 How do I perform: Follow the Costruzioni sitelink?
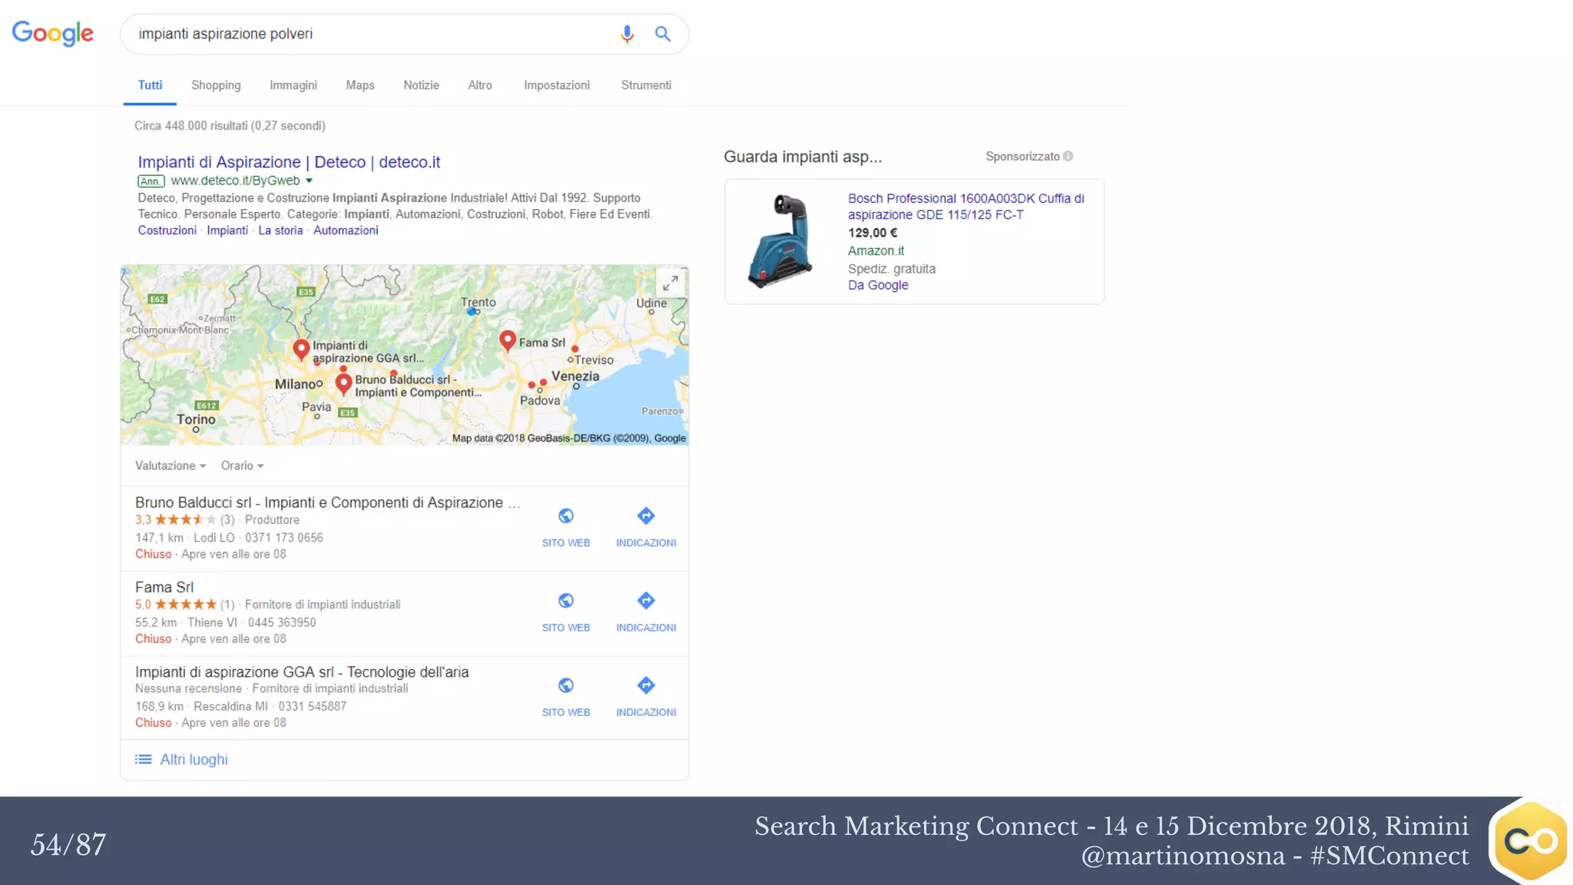(167, 230)
